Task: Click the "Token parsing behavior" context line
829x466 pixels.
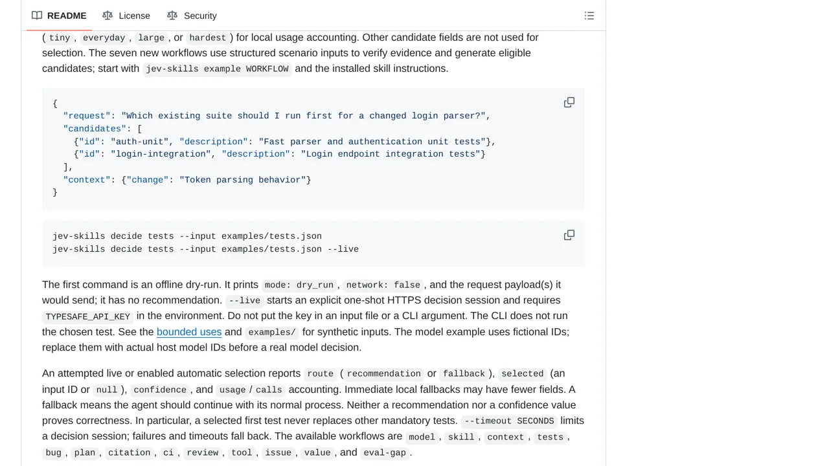Action: 187,180
